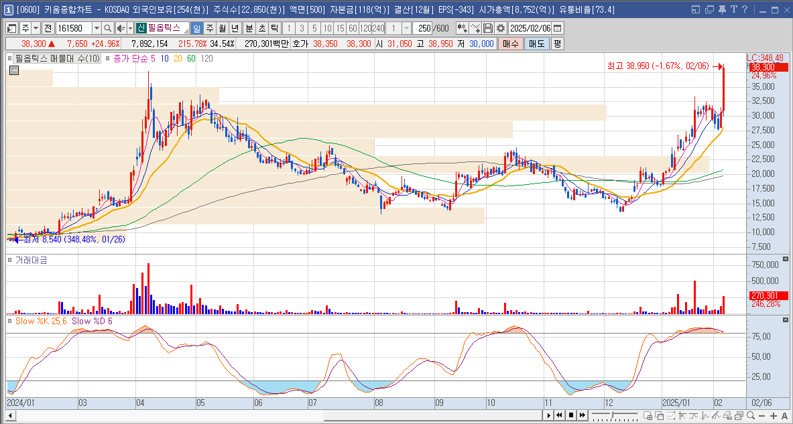
Task: Click the scroll-left arrow on chart scrollbar
Action: (9, 415)
